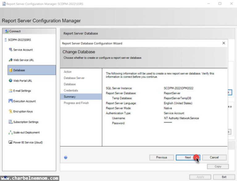Click the Report Server Language label
Image resolution: width=237 pixels, height=181 pixels.
pyautogui.click(x=121, y=103)
